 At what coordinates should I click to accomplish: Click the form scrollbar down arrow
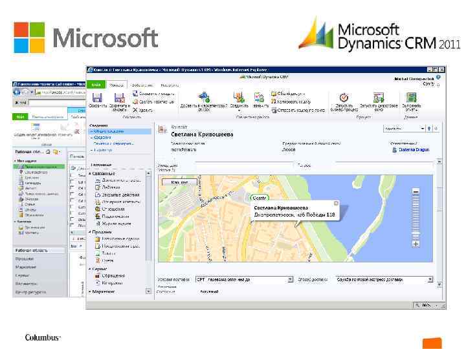tap(439, 285)
